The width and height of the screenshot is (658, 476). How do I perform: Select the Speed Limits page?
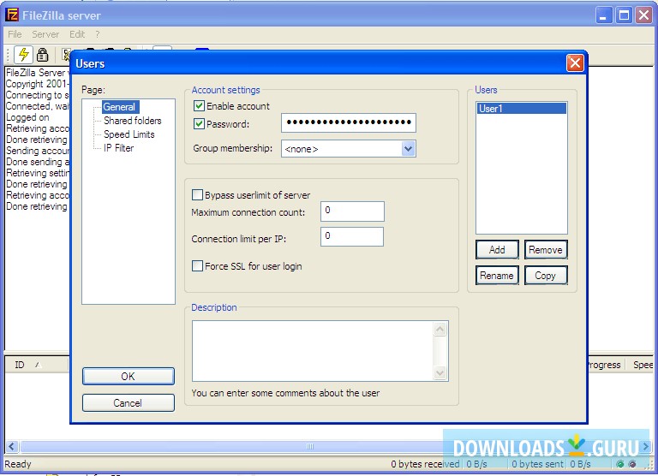click(x=129, y=134)
